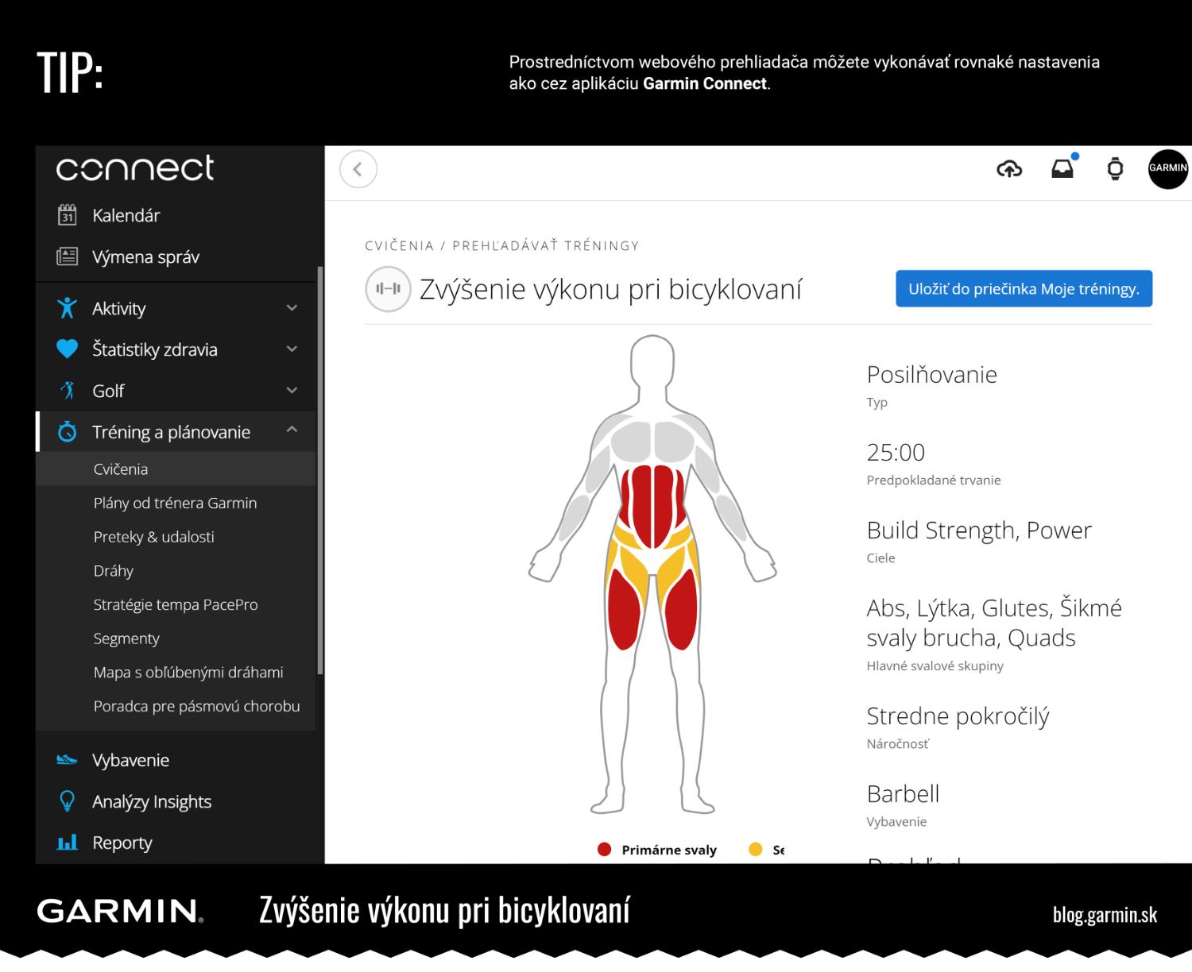Expand the Golf menu chevron
This screenshot has height=972, width=1192.
(292, 391)
